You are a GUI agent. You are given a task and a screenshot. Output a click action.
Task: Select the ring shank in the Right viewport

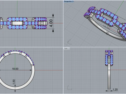point(109,76)
